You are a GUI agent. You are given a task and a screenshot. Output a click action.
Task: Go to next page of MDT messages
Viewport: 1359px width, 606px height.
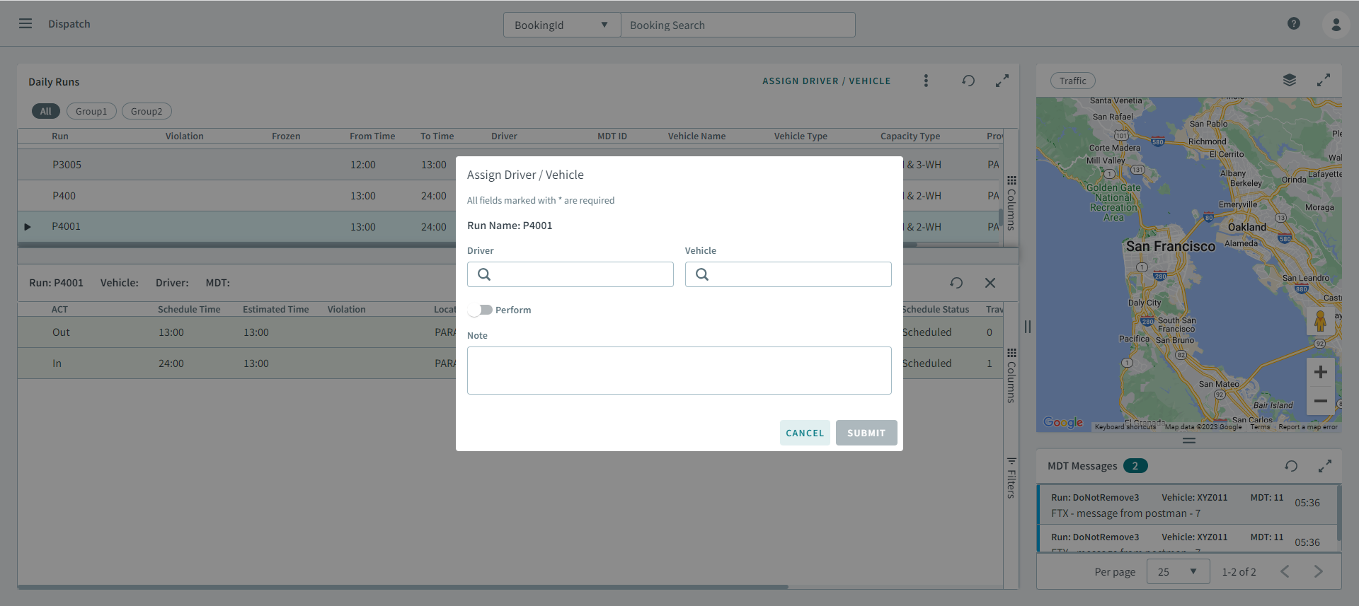click(1318, 571)
